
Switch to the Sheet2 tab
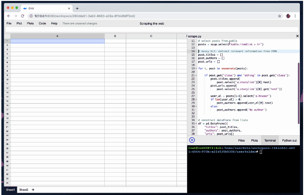(x=23, y=190)
